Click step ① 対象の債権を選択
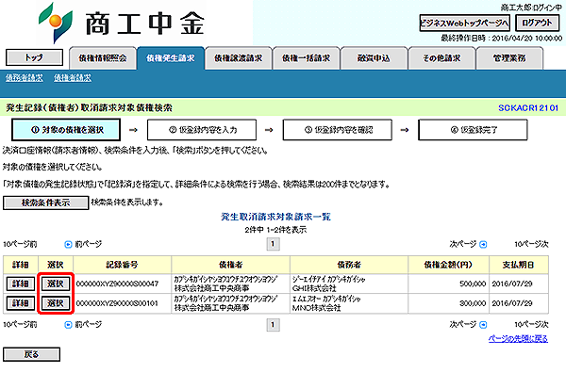This screenshot has height=373, width=566. [x=66, y=130]
